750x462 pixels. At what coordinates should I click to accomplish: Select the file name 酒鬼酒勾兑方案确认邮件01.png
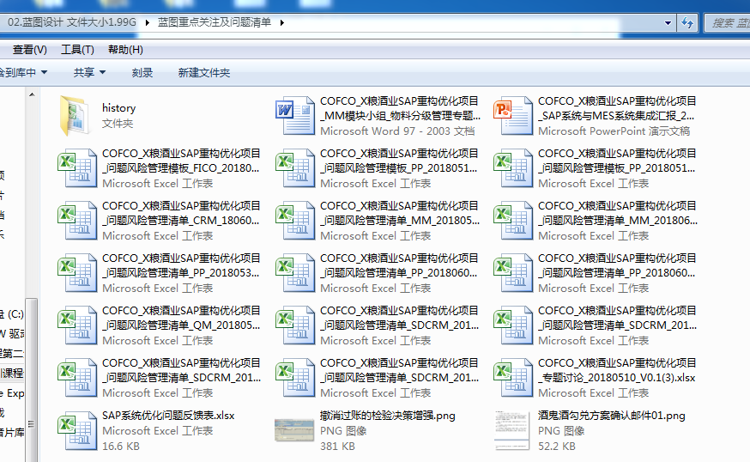(x=611, y=415)
